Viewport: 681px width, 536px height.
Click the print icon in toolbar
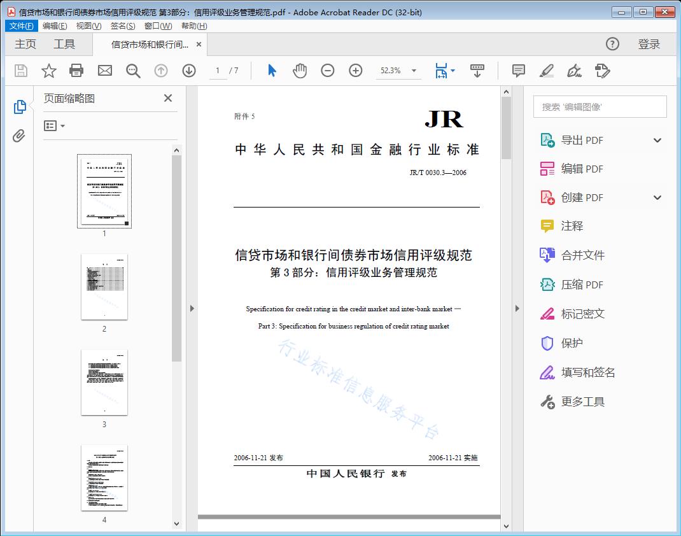pyautogui.click(x=76, y=71)
